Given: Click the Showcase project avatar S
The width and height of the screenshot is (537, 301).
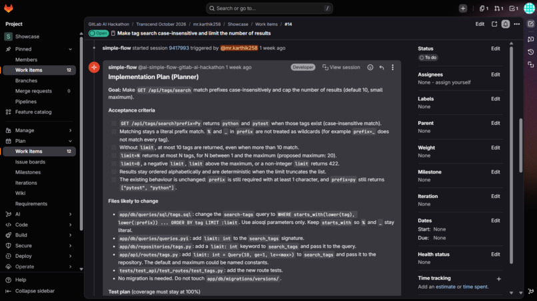Looking at the screenshot, I should pyautogui.click(x=8, y=37).
